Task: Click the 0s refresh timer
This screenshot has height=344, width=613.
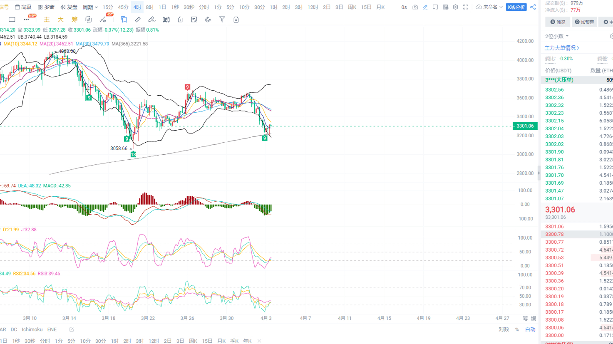Action: (404, 7)
